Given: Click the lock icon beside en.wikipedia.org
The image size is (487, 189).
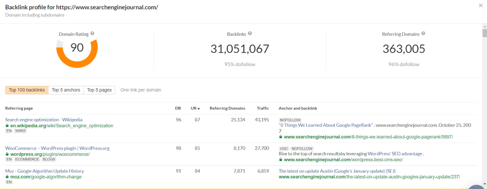Looking at the screenshot, I should [x=7, y=125].
